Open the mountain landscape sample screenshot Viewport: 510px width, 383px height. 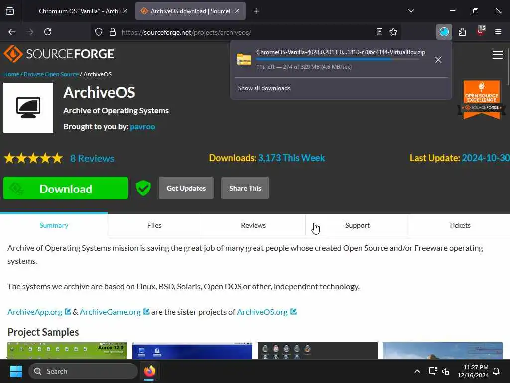(443, 351)
